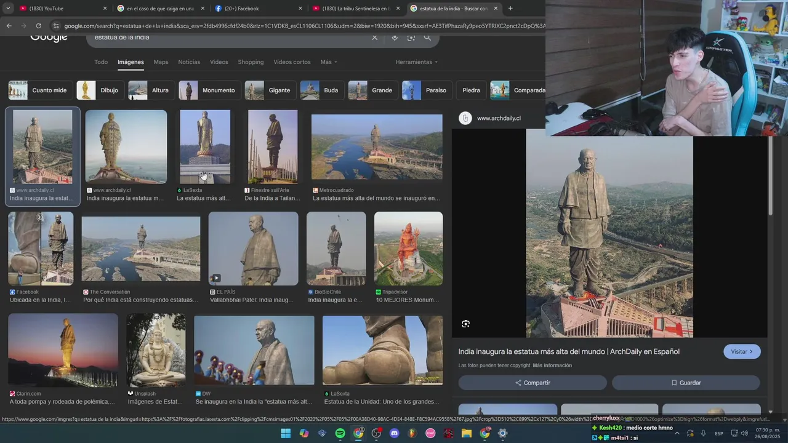Open Windows Start menu
Screen dimensions: 788x443
pyautogui.click(x=286, y=434)
